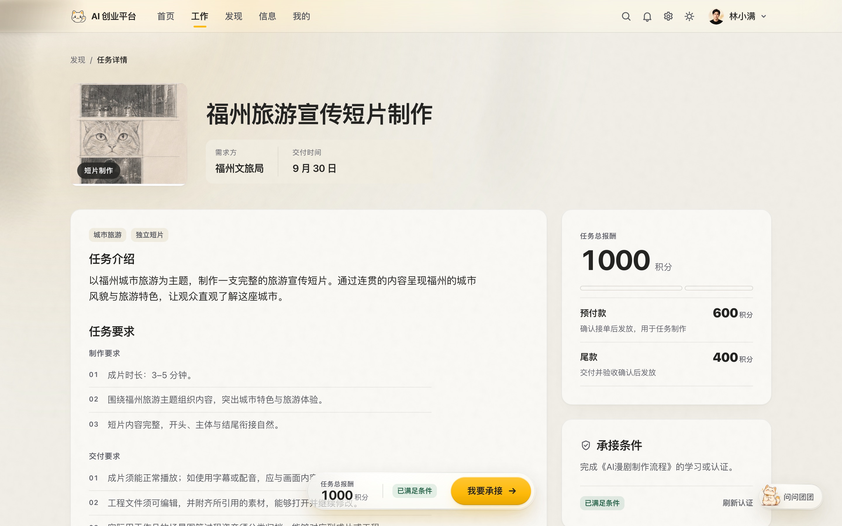842x526 pixels.
Task: Click 任务详情 breadcrumb text
Action: [112, 60]
